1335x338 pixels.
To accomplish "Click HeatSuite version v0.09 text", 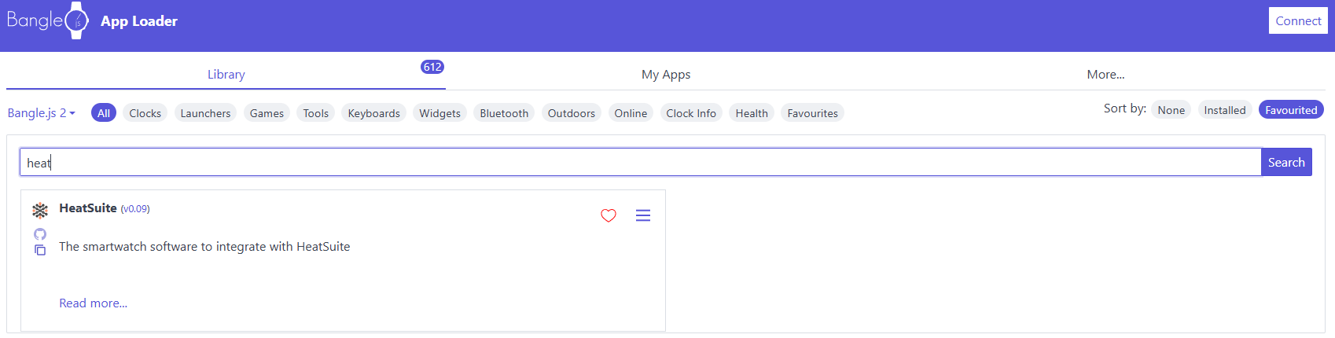I will pyautogui.click(x=135, y=209).
